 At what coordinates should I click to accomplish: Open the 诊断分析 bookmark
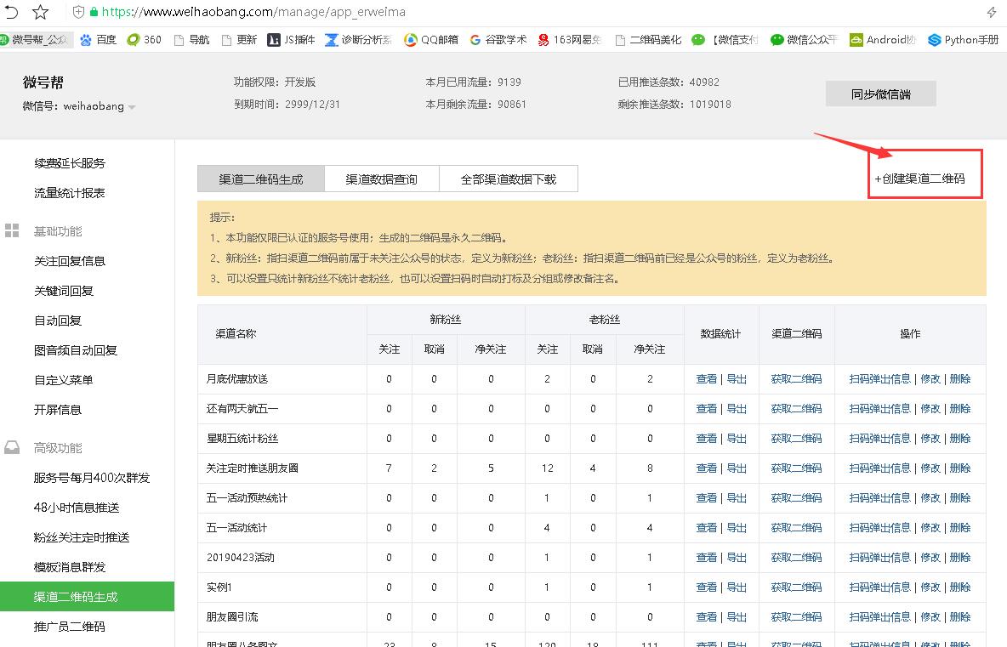(358, 40)
